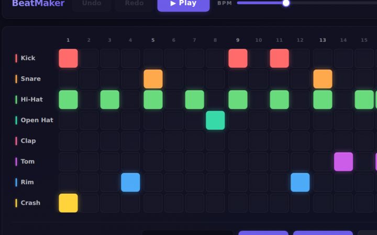Enable Clap on step 13
The image size is (377, 235).
pyautogui.click(x=323, y=141)
